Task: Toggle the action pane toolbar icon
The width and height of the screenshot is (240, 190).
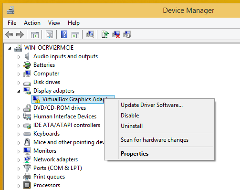Action: pos(75,35)
